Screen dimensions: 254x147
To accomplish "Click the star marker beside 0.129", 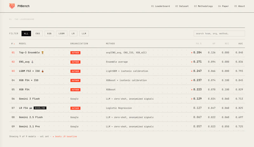I will 192,99.
